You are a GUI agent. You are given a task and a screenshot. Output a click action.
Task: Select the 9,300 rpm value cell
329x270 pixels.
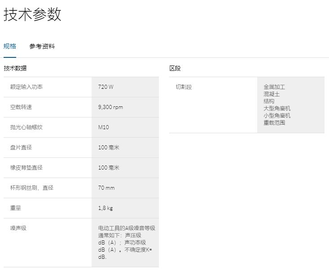click(110, 107)
